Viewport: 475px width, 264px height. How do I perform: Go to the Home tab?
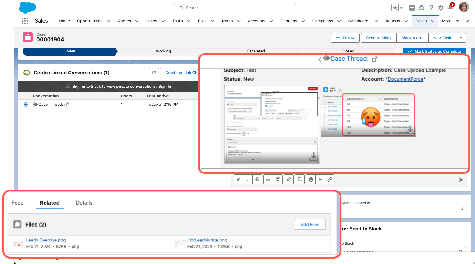click(64, 21)
